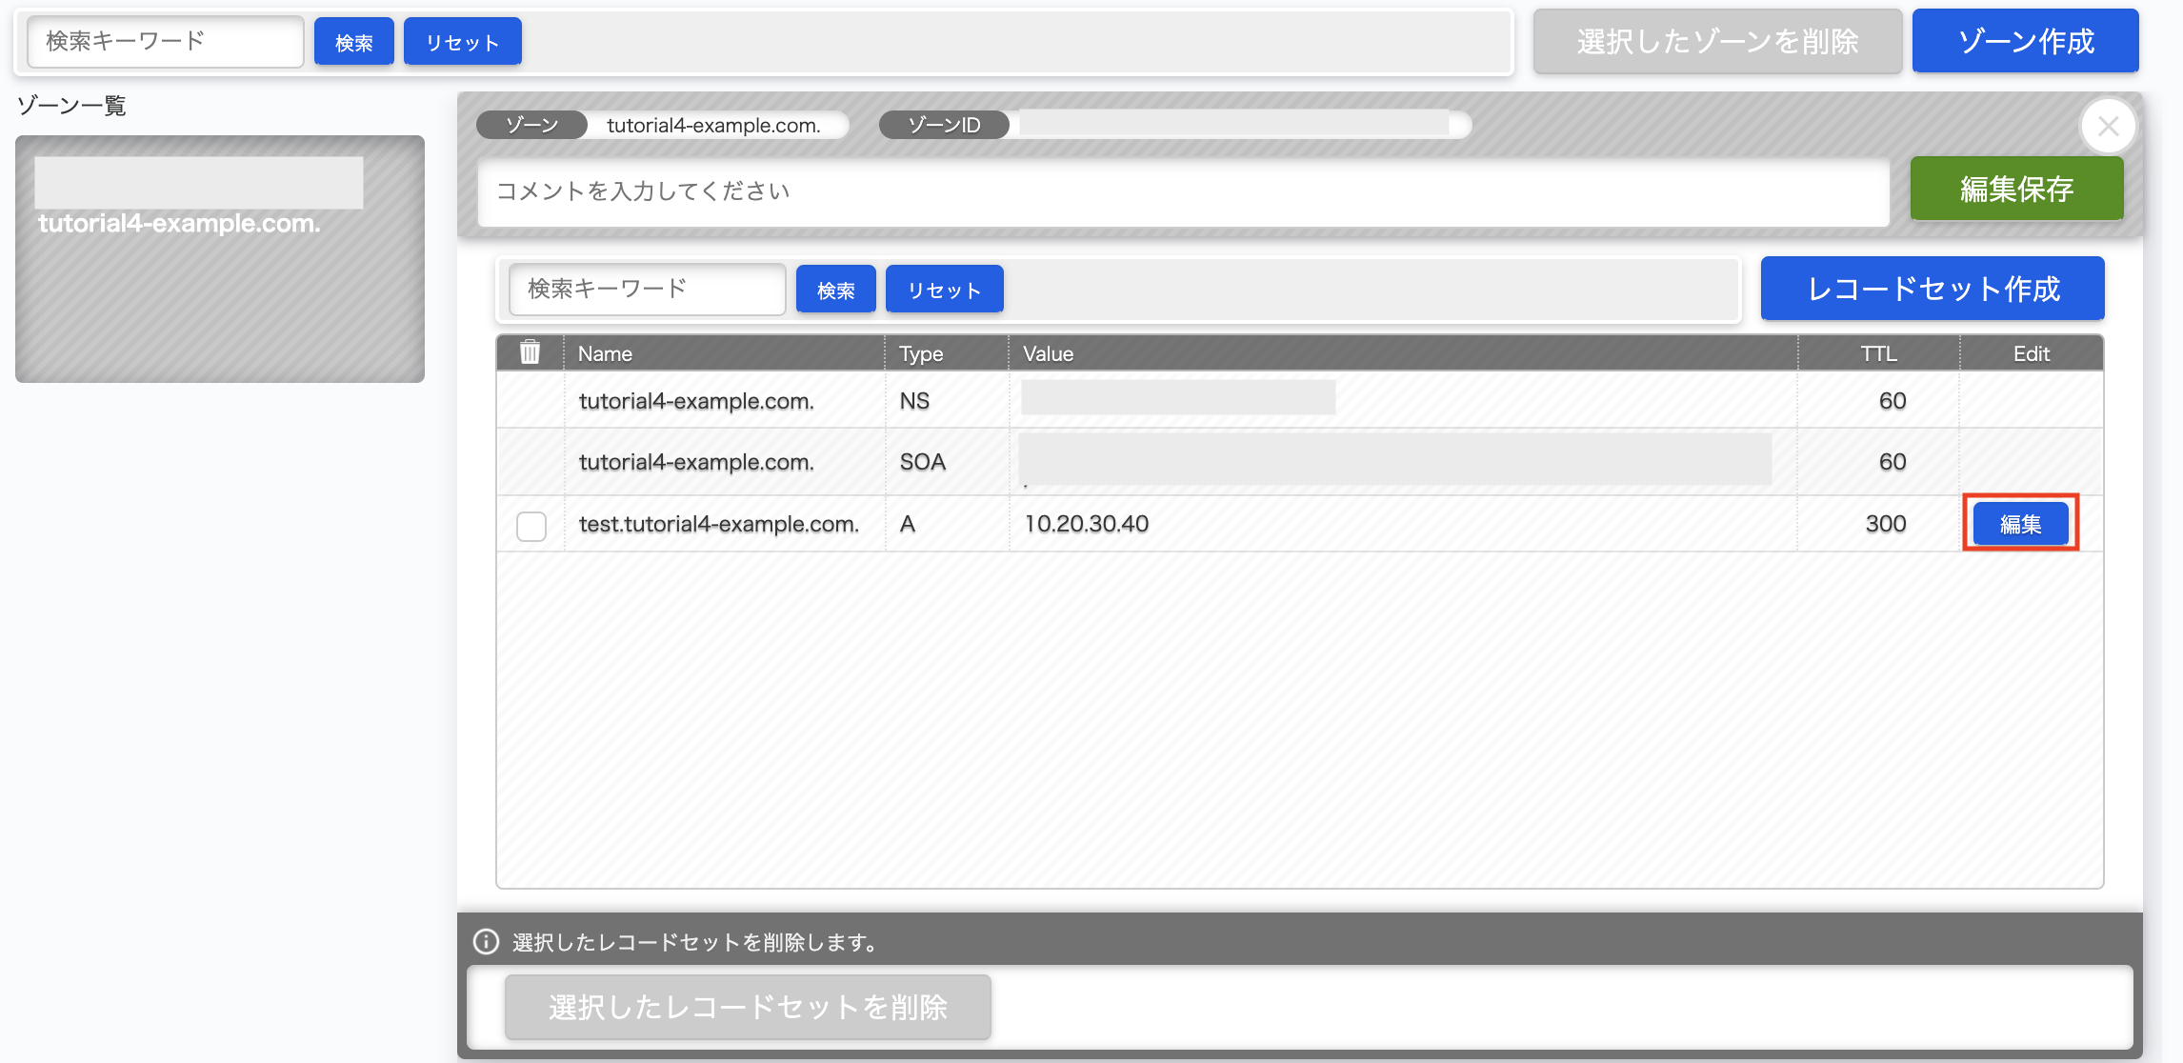Click the info icon beside delete message
Image resolution: width=2183 pixels, height=1063 pixels.
click(x=486, y=941)
